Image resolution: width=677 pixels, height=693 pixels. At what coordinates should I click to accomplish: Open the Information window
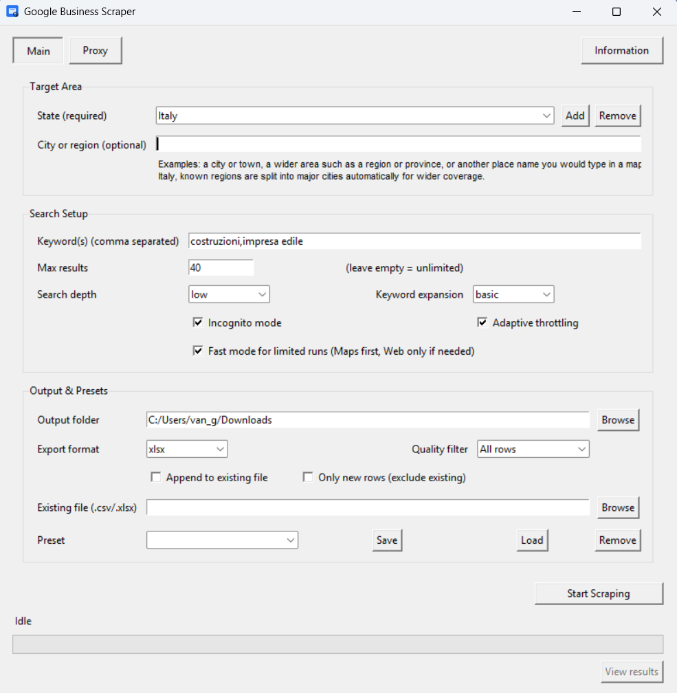(x=621, y=51)
